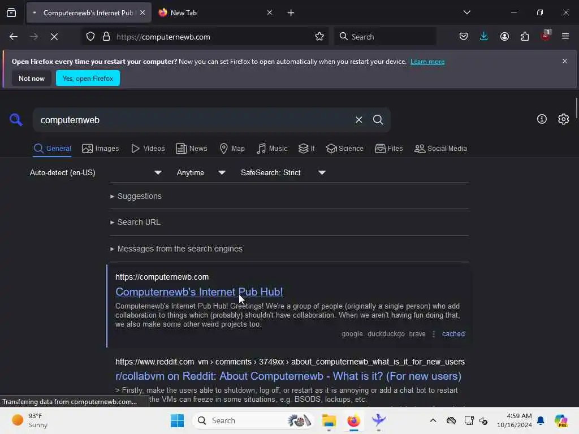Viewport: 579px width, 434px height.
Task: Open the Learn more link
Action: (x=427, y=62)
